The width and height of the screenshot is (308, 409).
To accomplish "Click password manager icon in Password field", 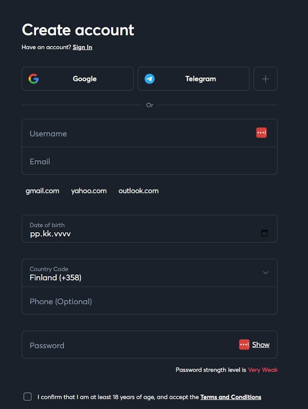I will point(244,344).
